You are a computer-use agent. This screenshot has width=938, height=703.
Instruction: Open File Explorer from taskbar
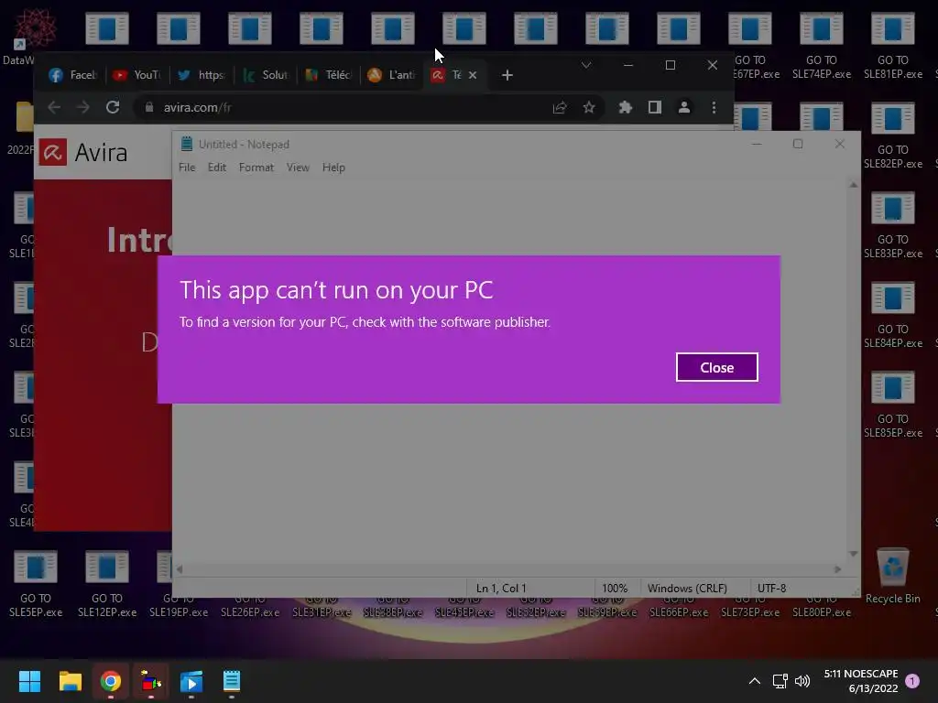70,681
